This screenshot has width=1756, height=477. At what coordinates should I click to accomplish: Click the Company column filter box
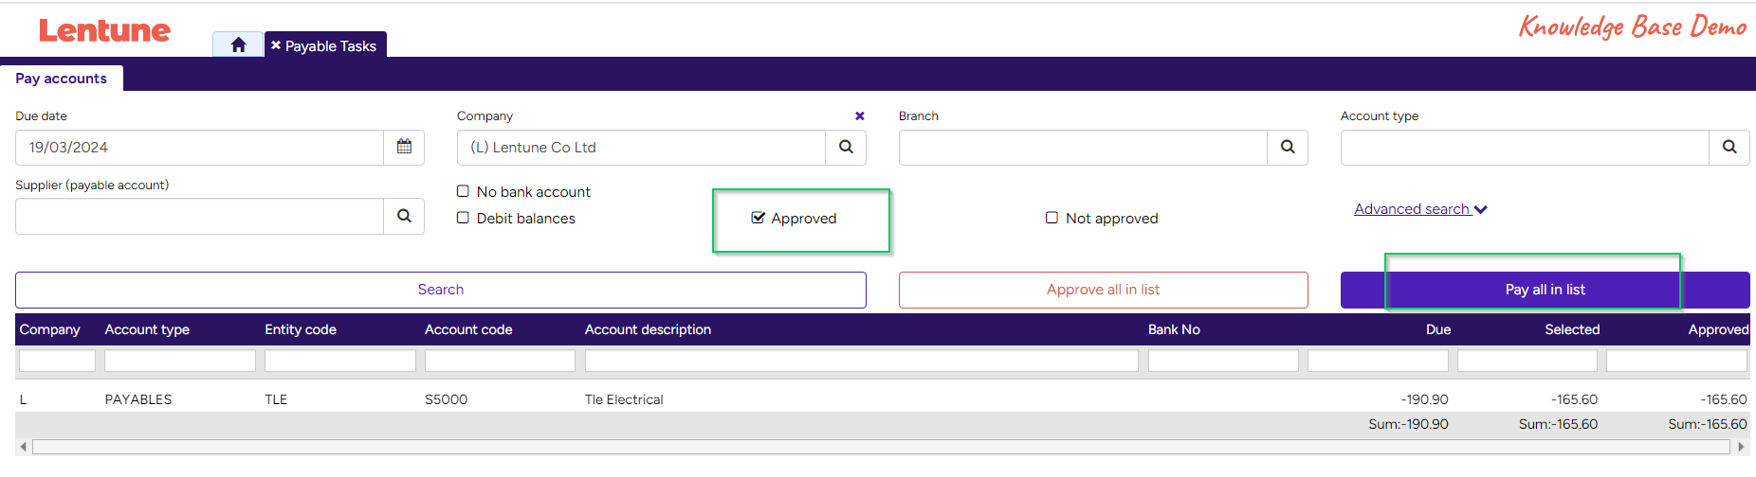pyautogui.click(x=57, y=361)
